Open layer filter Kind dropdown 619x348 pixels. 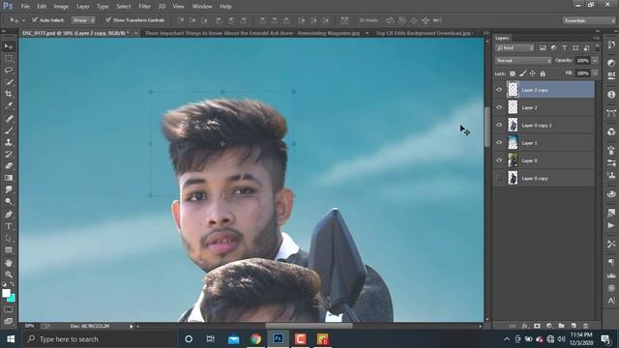(515, 47)
